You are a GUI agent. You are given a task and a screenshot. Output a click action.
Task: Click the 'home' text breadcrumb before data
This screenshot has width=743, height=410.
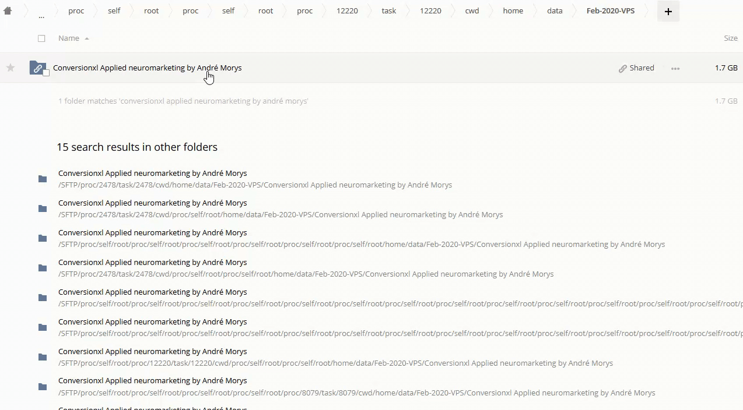point(513,11)
